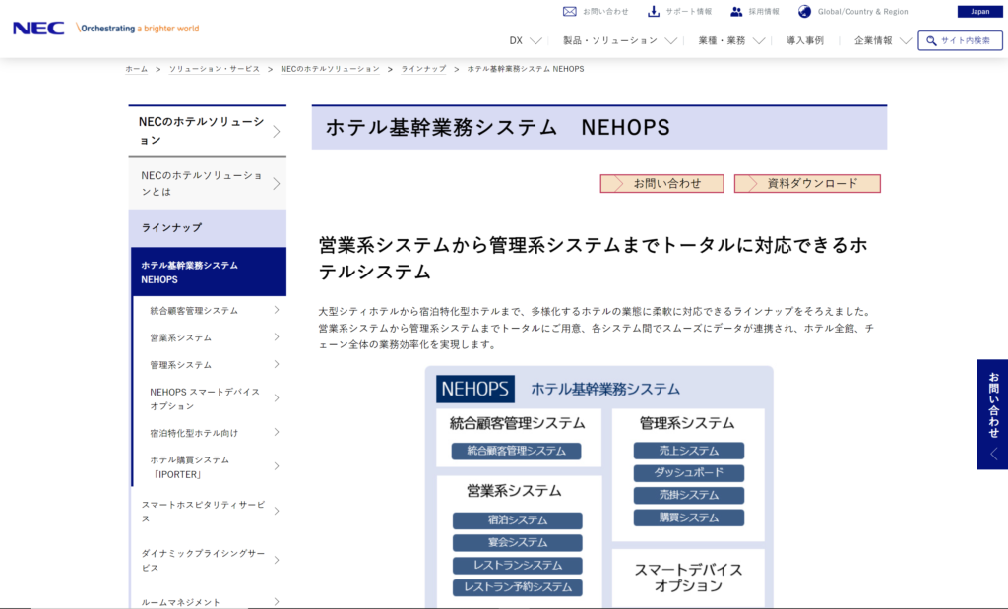Click the レストランシステム diagram button
The image size is (1008, 609).
[518, 566]
